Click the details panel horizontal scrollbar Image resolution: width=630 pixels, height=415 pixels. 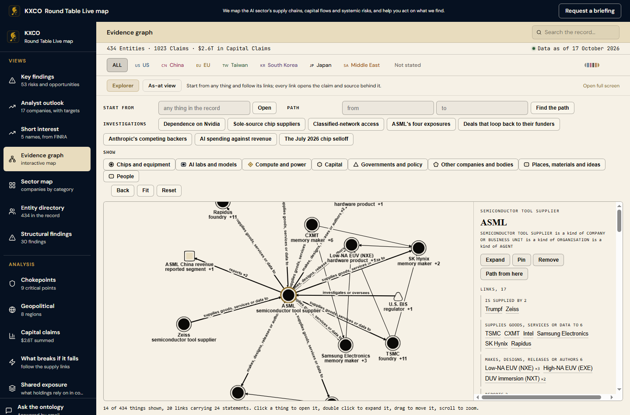pos(541,397)
